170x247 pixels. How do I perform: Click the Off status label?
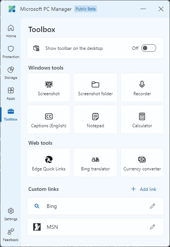(x=135, y=48)
